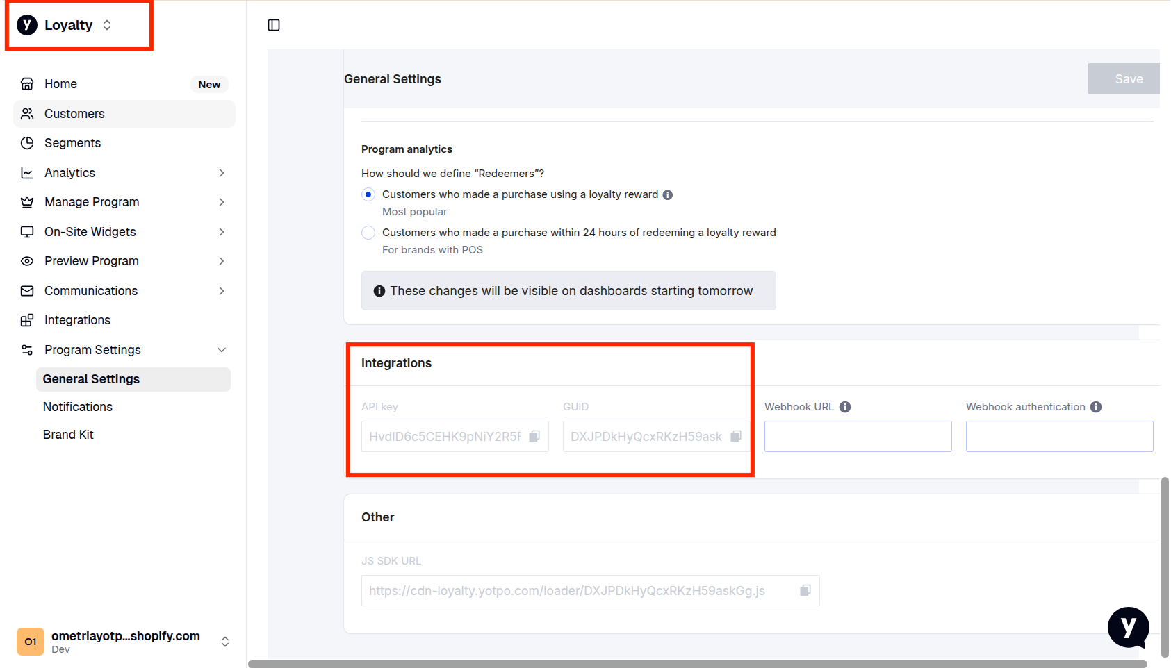1171x668 pixels.
Task: Open the Brand Kit settings page
Action: pos(133,435)
